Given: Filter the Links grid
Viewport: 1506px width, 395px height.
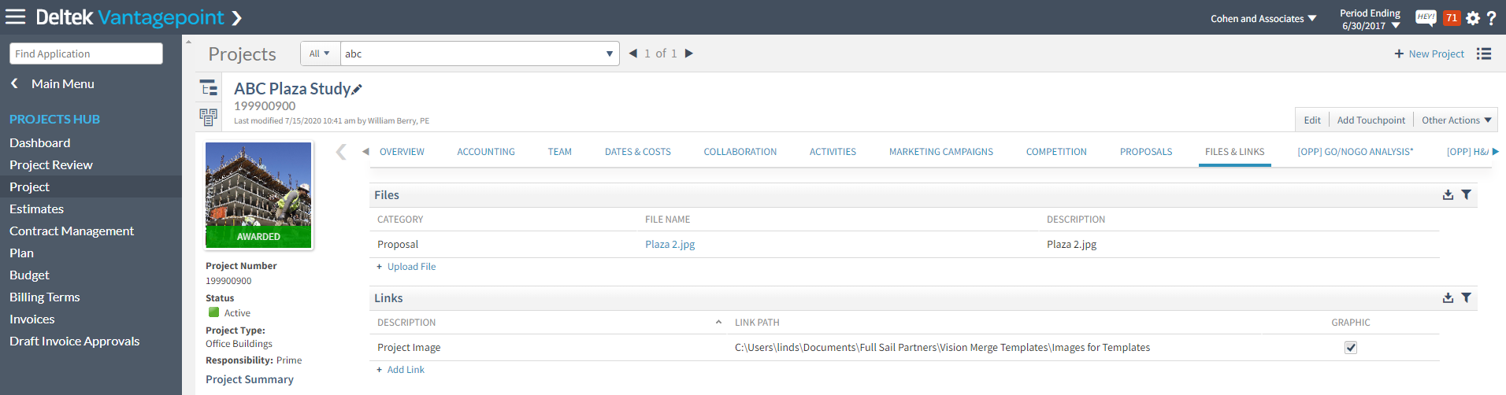Looking at the screenshot, I should [x=1466, y=298].
